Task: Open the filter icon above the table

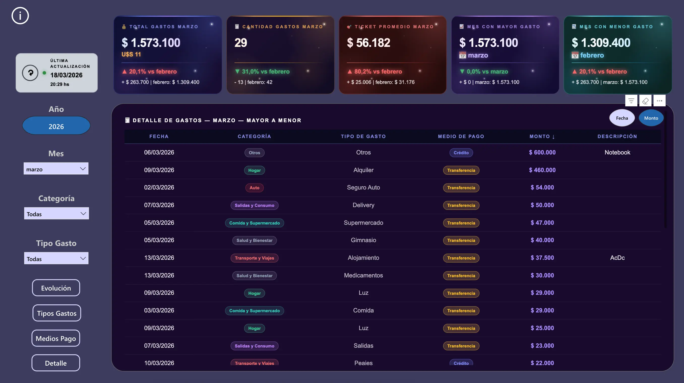Action: pos(631,101)
